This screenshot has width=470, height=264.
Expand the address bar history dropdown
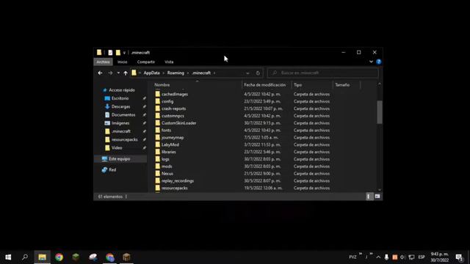[247, 73]
